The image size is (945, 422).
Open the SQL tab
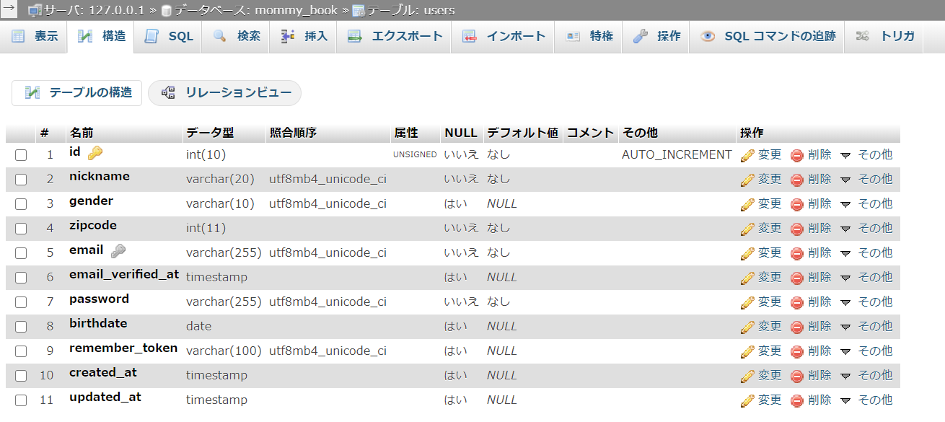[x=169, y=36]
